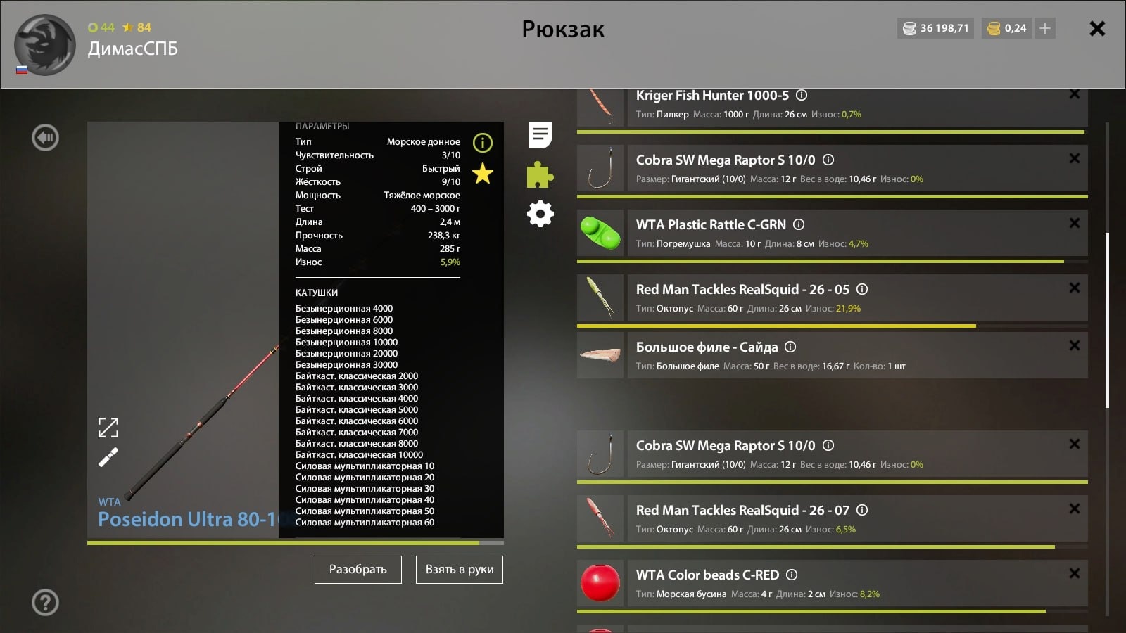Viewport: 1126px width, 633px height.
Task: Select second Cobra hook thumbnail
Action: click(x=600, y=454)
